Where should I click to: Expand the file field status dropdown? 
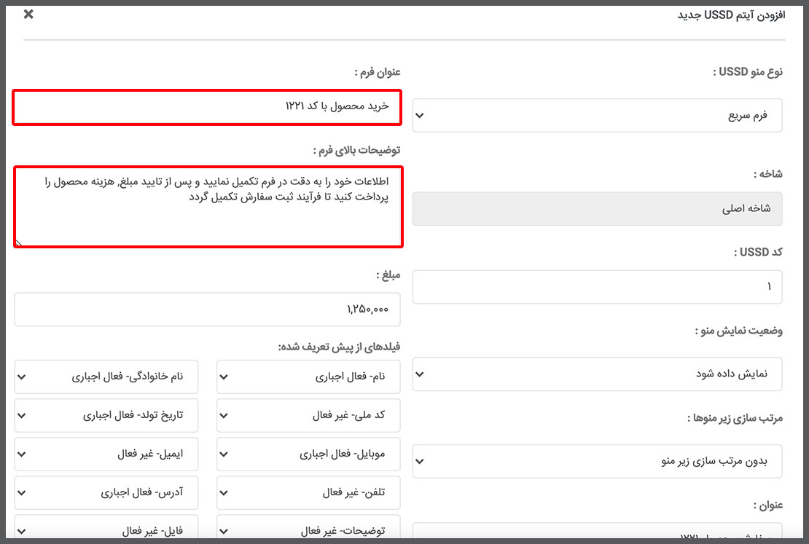[x=106, y=531]
